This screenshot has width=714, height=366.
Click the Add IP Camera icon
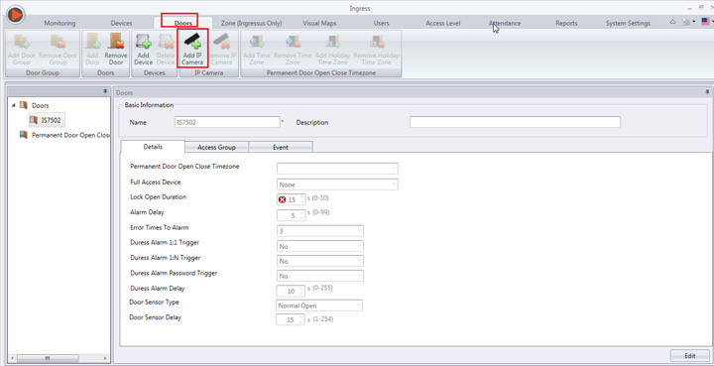point(192,41)
